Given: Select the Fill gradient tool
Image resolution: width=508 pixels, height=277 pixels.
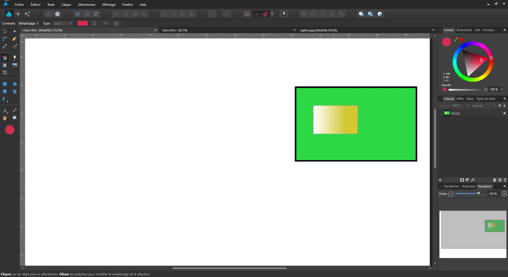Looking at the screenshot, I should click(x=5, y=57).
